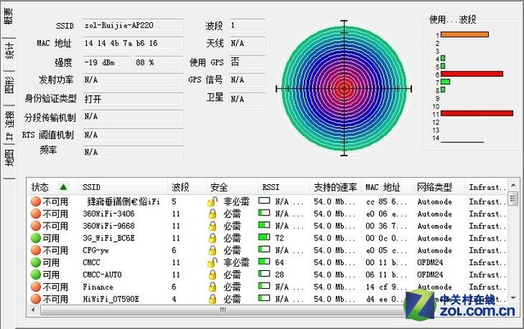
Task: Click the open padlock icon for CMCC
Action: click(x=212, y=263)
